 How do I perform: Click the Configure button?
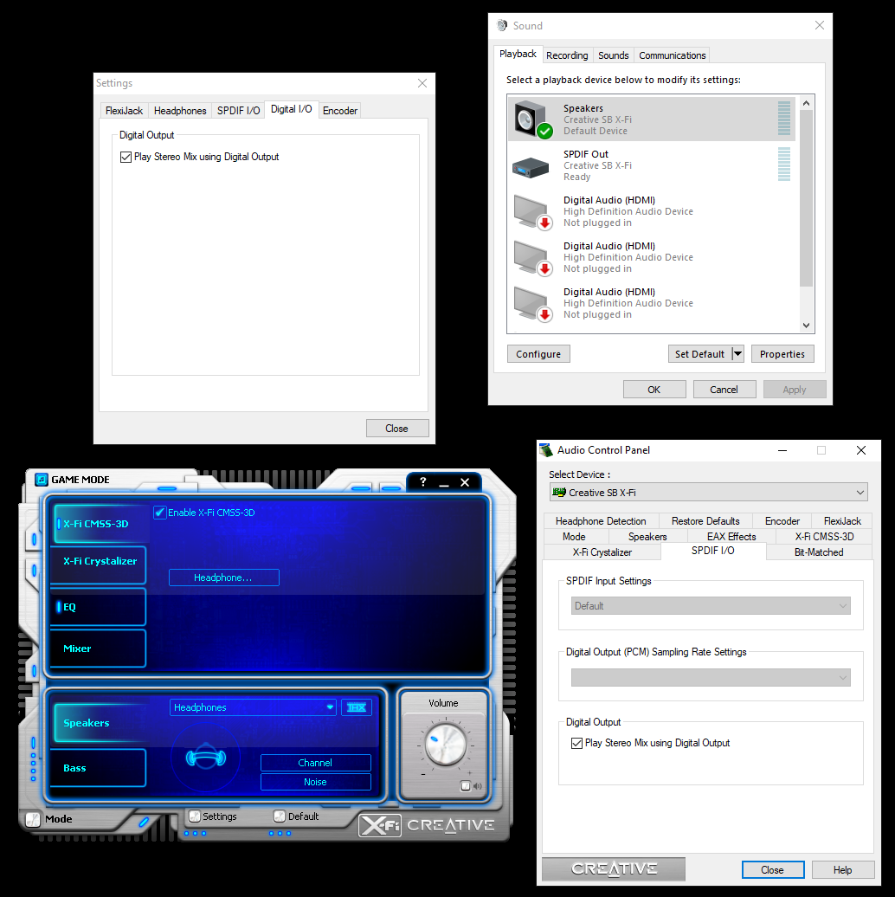coord(538,354)
